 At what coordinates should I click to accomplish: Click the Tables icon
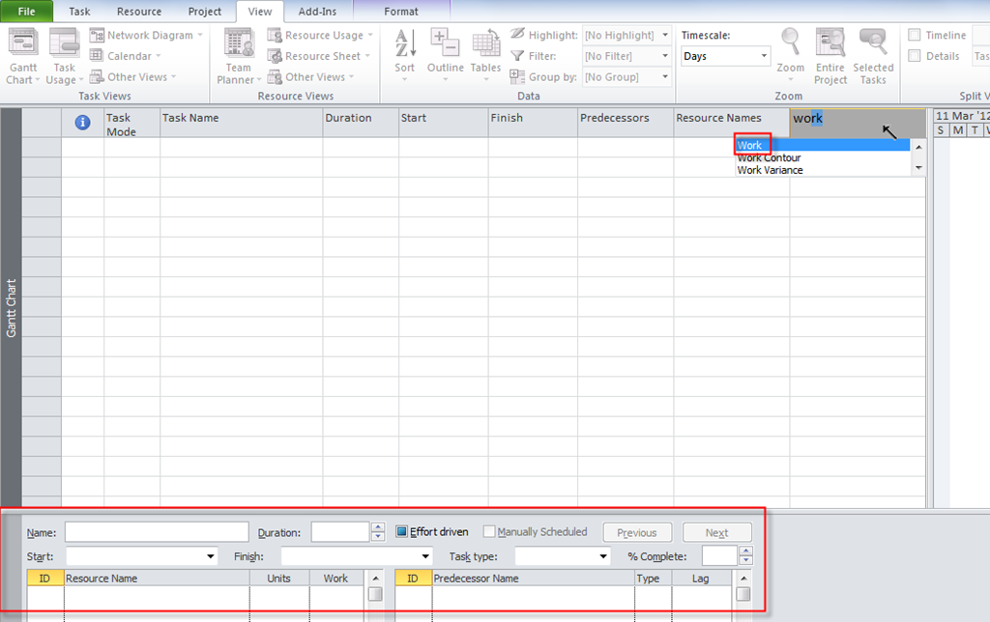485,45
